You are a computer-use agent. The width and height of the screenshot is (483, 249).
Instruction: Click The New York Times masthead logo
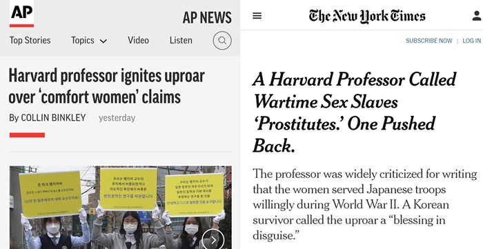[367, 16]
